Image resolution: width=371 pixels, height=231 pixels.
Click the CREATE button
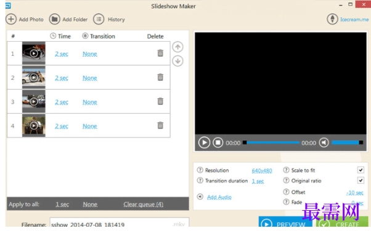[342, 222]
